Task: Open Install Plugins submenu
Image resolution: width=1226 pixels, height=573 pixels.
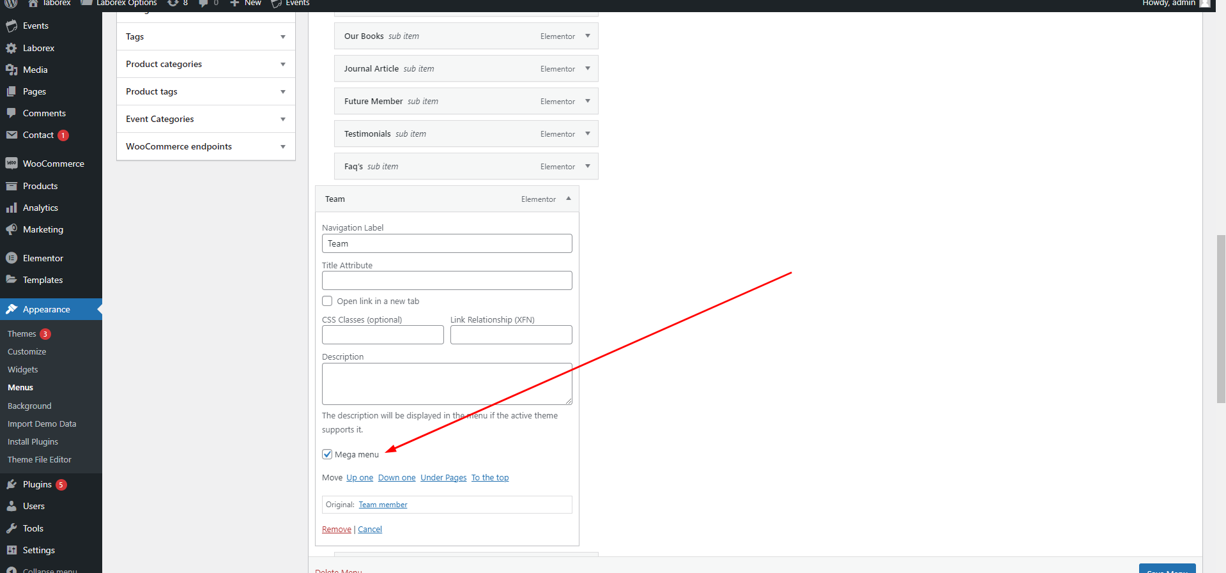Action: tap(33, 441)
